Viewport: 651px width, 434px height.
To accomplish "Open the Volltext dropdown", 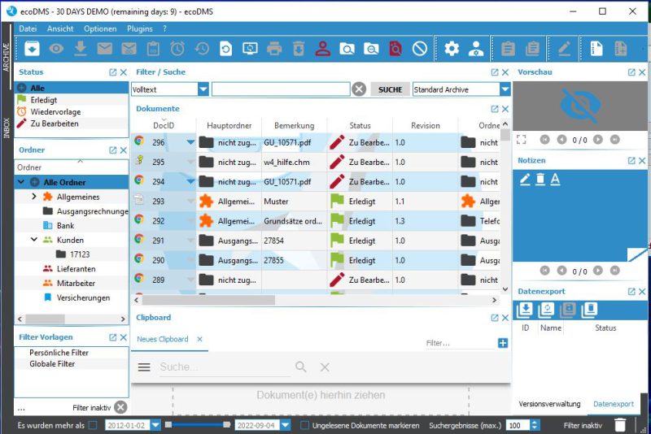I will (203, 89).
